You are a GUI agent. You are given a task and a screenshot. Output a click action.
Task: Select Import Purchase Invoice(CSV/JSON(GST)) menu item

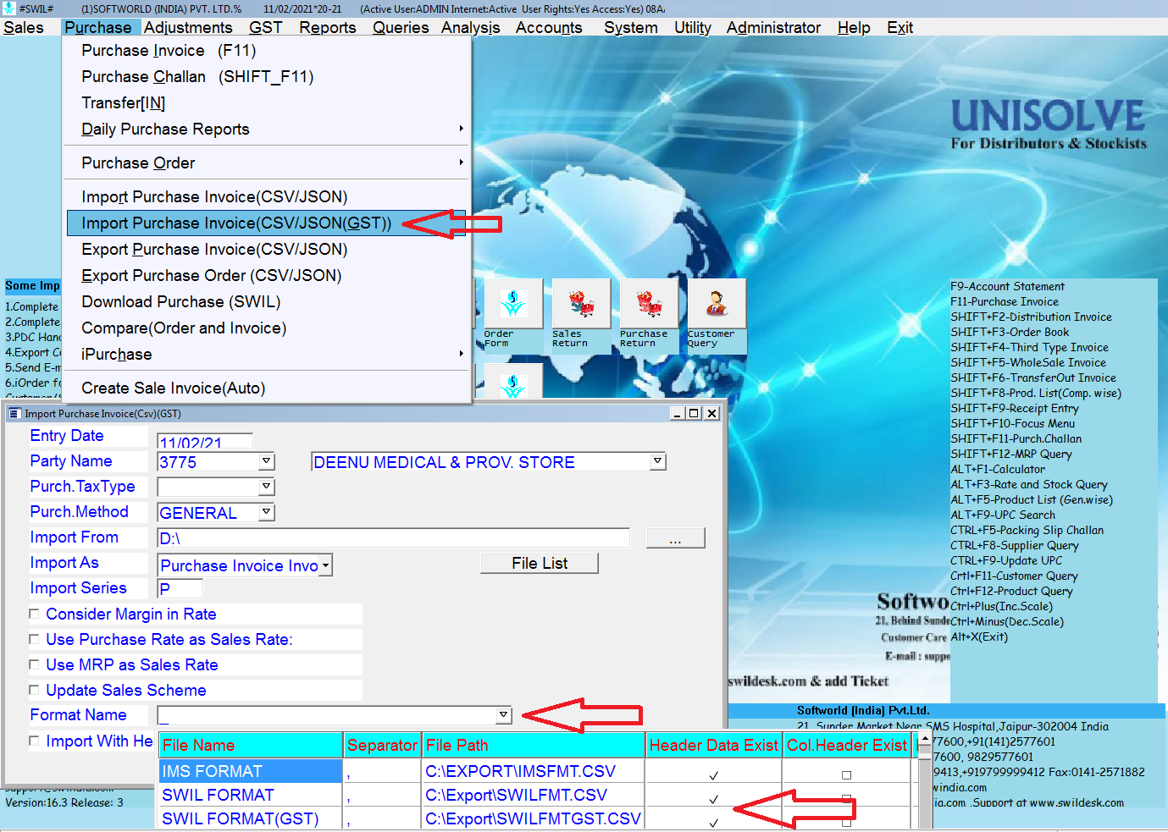(267, 223)
